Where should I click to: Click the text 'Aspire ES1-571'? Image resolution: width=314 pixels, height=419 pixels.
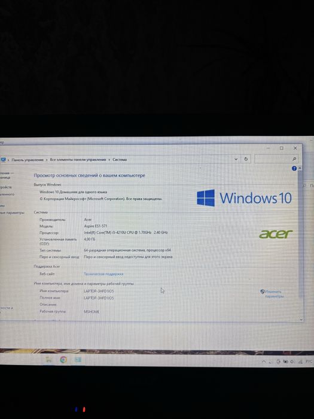(95, 226)
